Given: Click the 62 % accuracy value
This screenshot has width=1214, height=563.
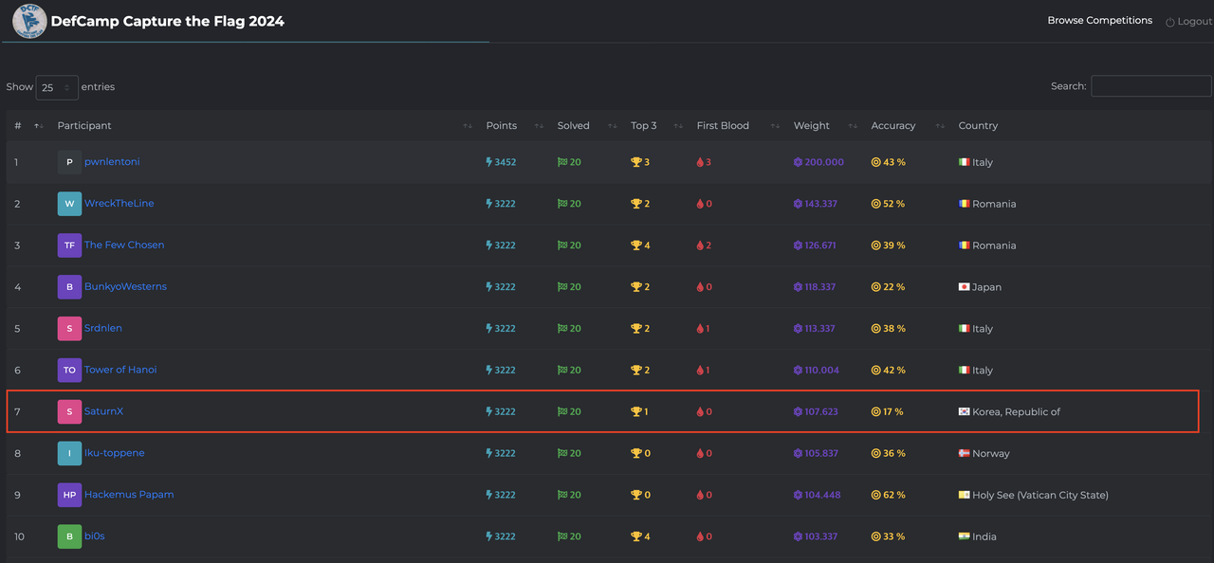Looking at the screenshot, I should (894, 495).
